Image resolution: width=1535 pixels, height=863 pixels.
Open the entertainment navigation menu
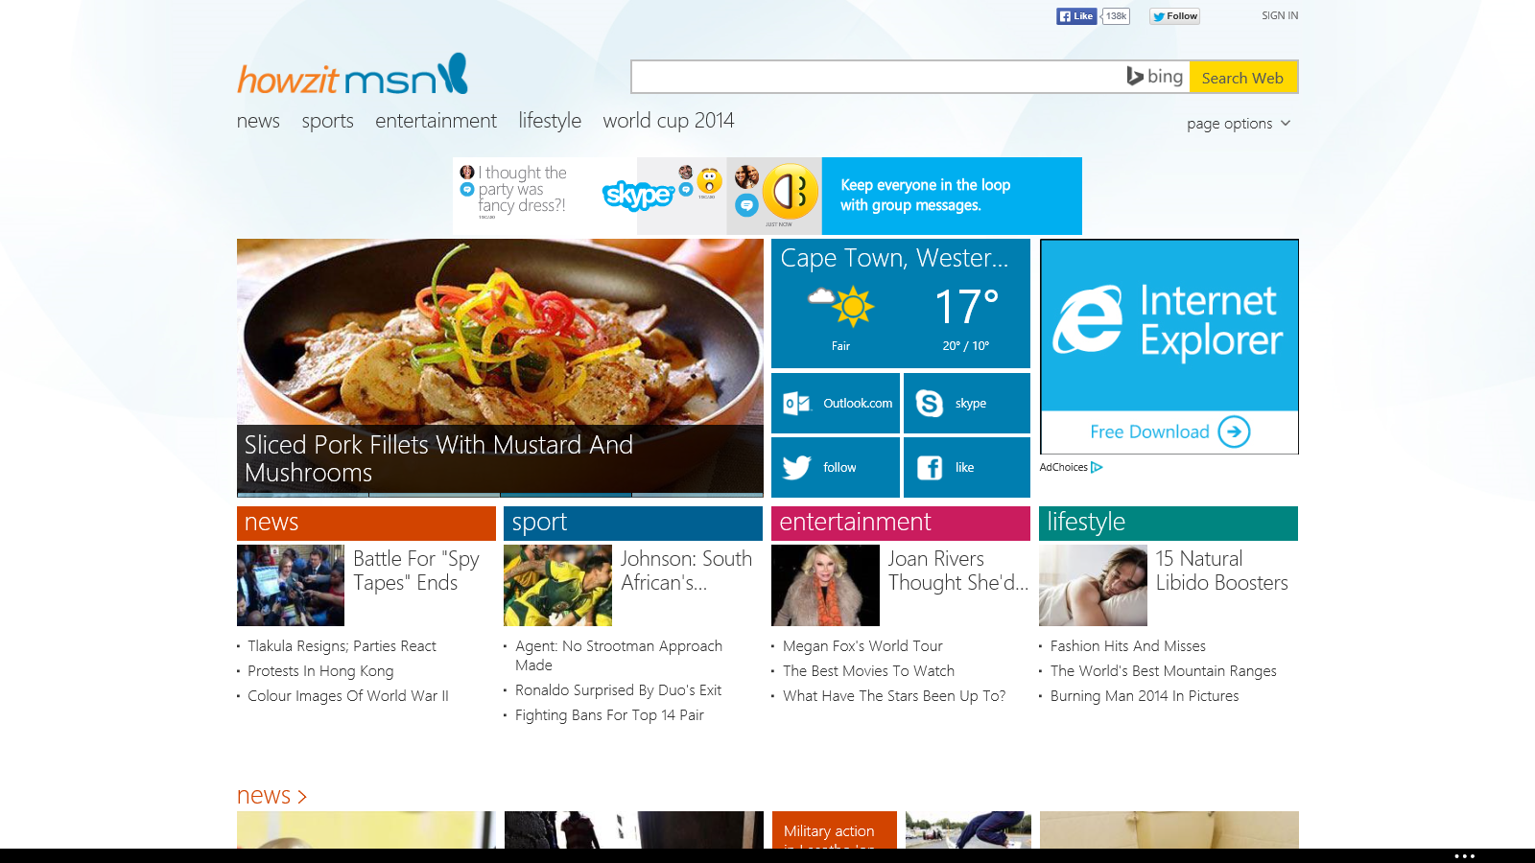tap(436, 121)
